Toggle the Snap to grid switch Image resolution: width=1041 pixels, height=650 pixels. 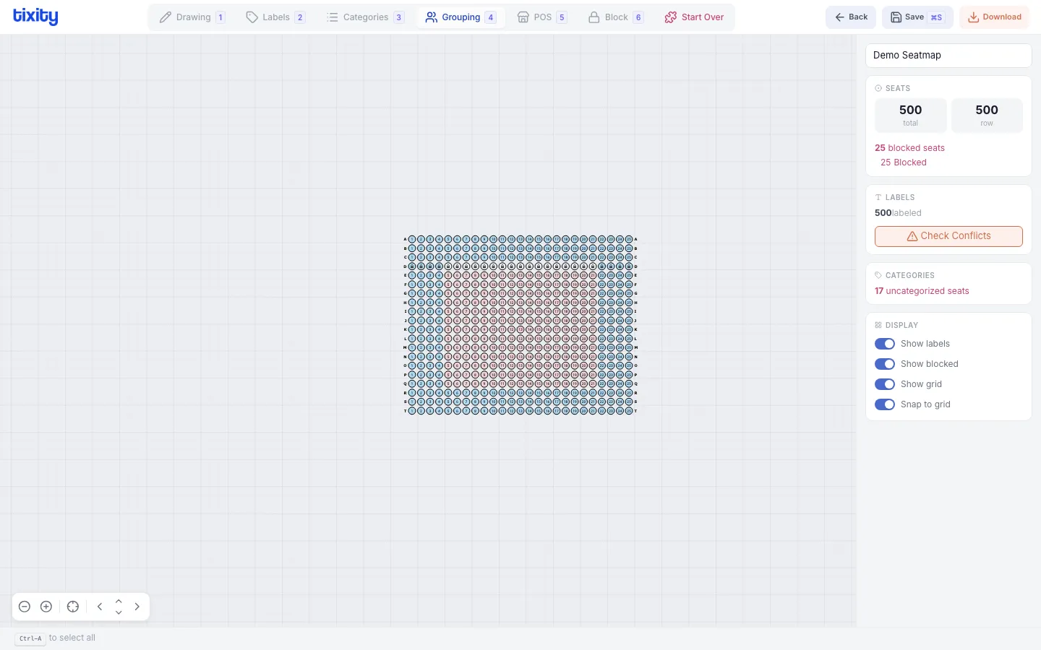point(885,404)
